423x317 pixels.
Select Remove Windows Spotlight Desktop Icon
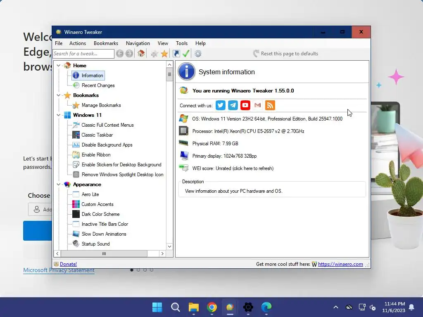(x=122, y=175)
